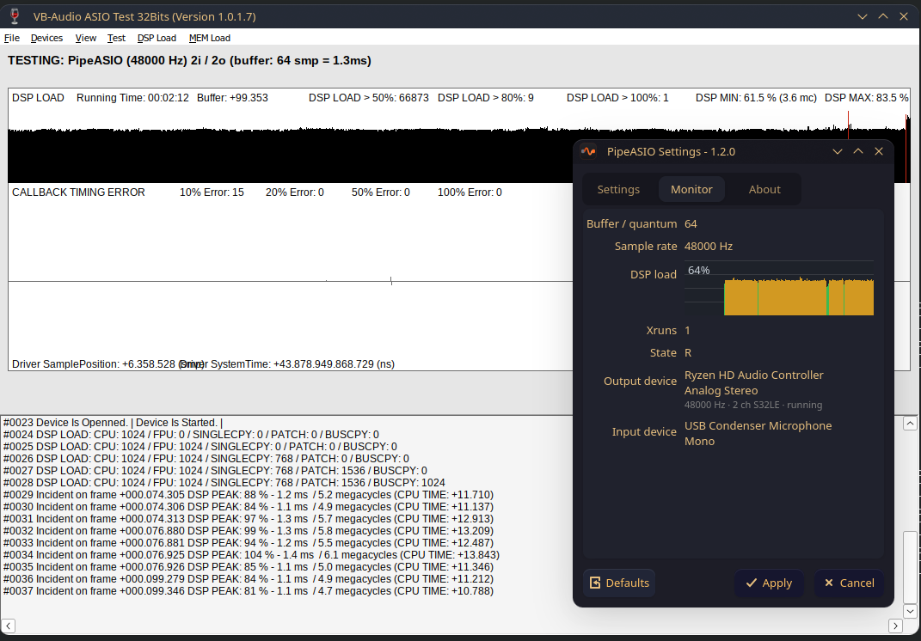Click the log scroll down arrow
Viewport: 921px width, 641px height.
tap(910, 611)
